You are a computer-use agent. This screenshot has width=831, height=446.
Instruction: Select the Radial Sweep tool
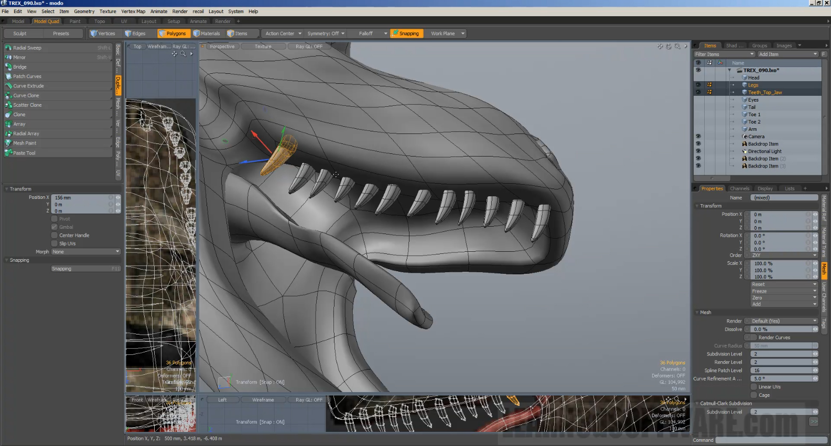(27, 48)
